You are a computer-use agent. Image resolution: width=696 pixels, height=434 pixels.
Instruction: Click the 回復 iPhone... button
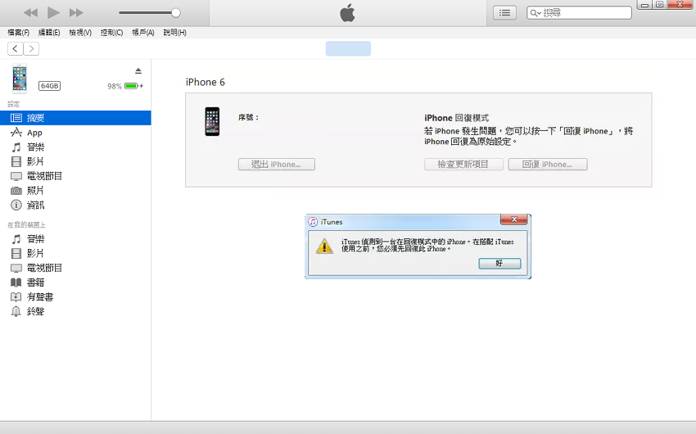[x=548, y=165]
